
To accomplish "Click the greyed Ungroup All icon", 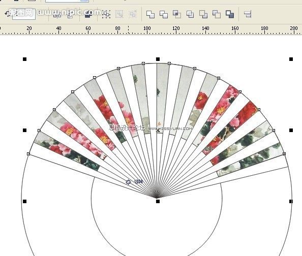I will pos(133,14).
